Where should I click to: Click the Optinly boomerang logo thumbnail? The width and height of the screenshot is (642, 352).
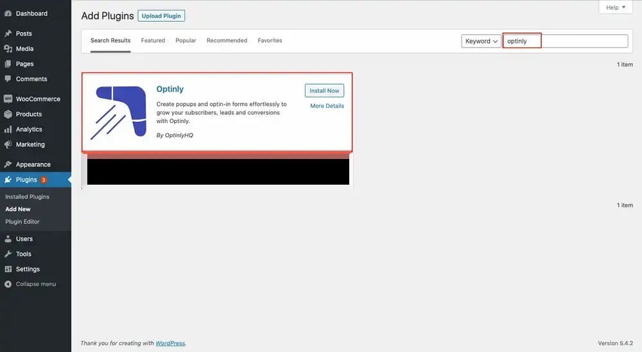pos(119,112)
